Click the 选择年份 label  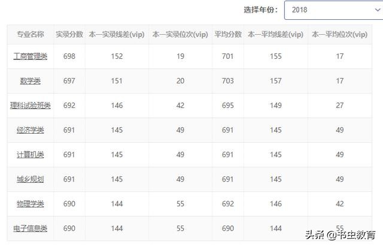pos(261,10)
